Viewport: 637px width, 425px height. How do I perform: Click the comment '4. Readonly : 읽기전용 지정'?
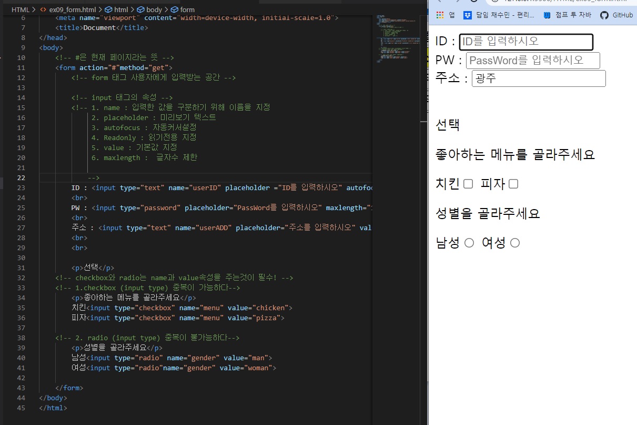click(x=144, y=137)
